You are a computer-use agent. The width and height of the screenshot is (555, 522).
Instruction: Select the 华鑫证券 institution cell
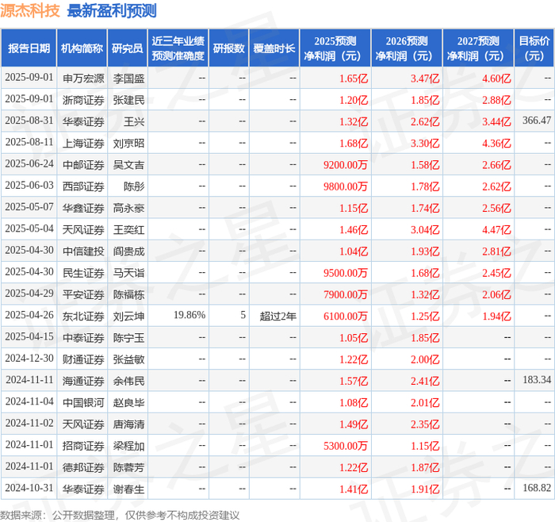pos(83,208)
